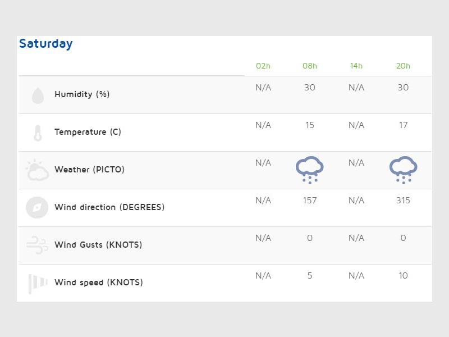
Task: Click the humidity water drop icon
Action: (x=38, y=95)
